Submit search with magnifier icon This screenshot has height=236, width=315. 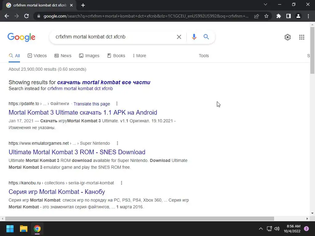(206, 37)
